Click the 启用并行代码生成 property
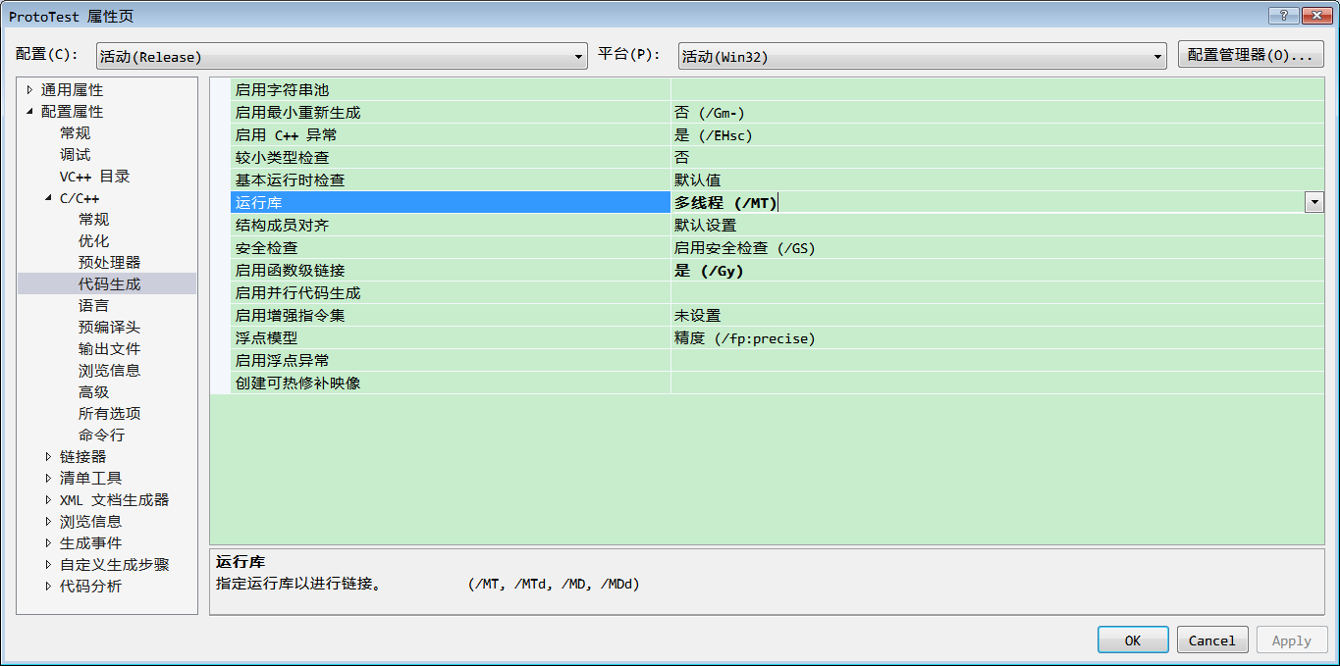The image size is (1340, 666). [451, 293]
